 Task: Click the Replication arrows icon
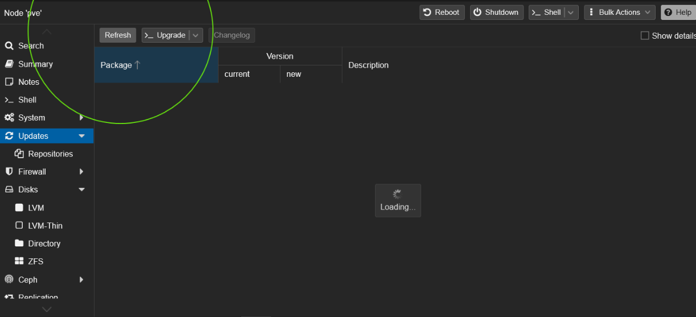pyautogui.click(x=9, y=297)
